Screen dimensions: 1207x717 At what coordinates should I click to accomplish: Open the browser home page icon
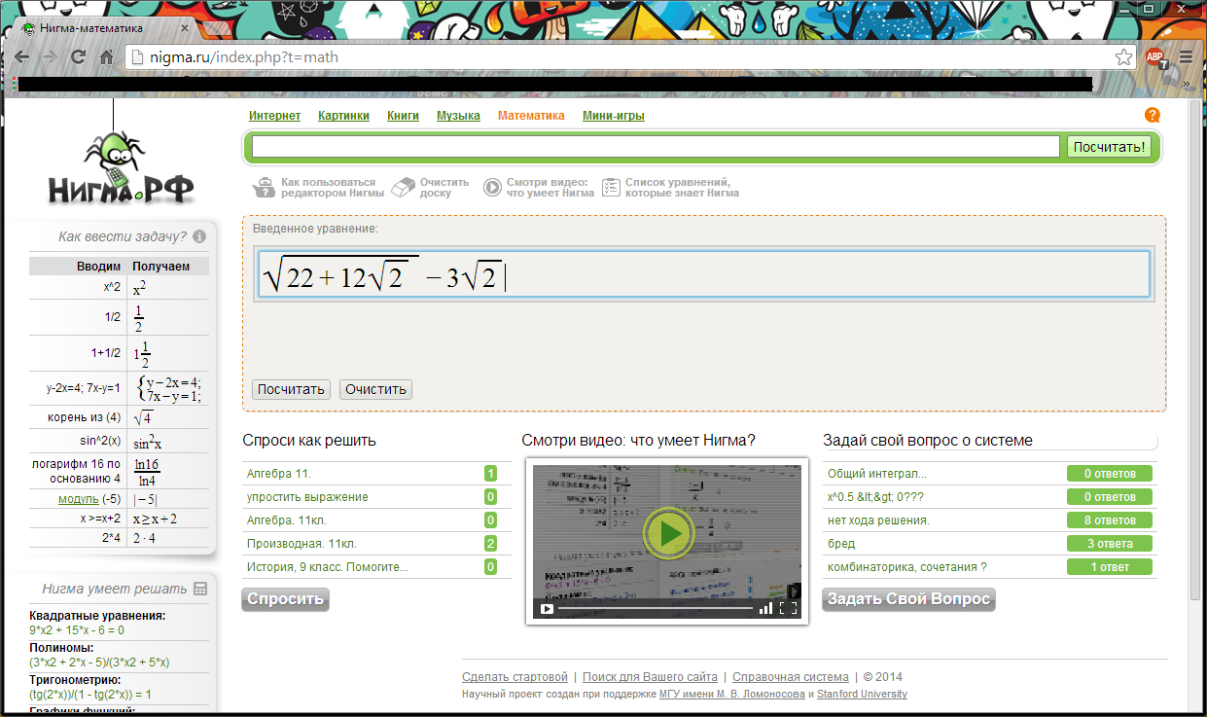coord(107,57)
